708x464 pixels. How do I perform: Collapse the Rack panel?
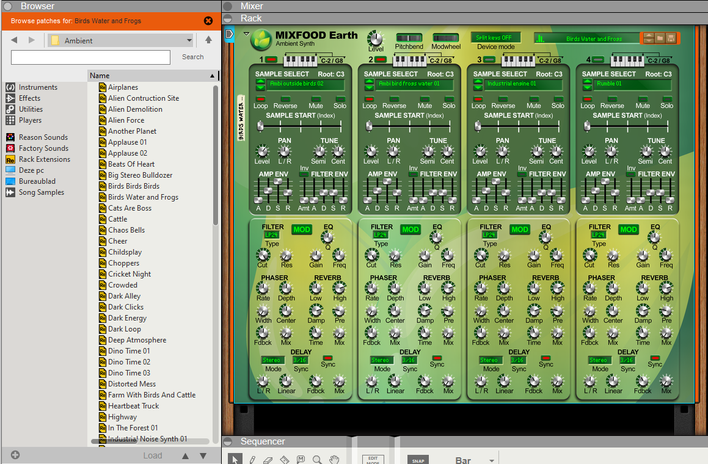click(x=228, y=18)
